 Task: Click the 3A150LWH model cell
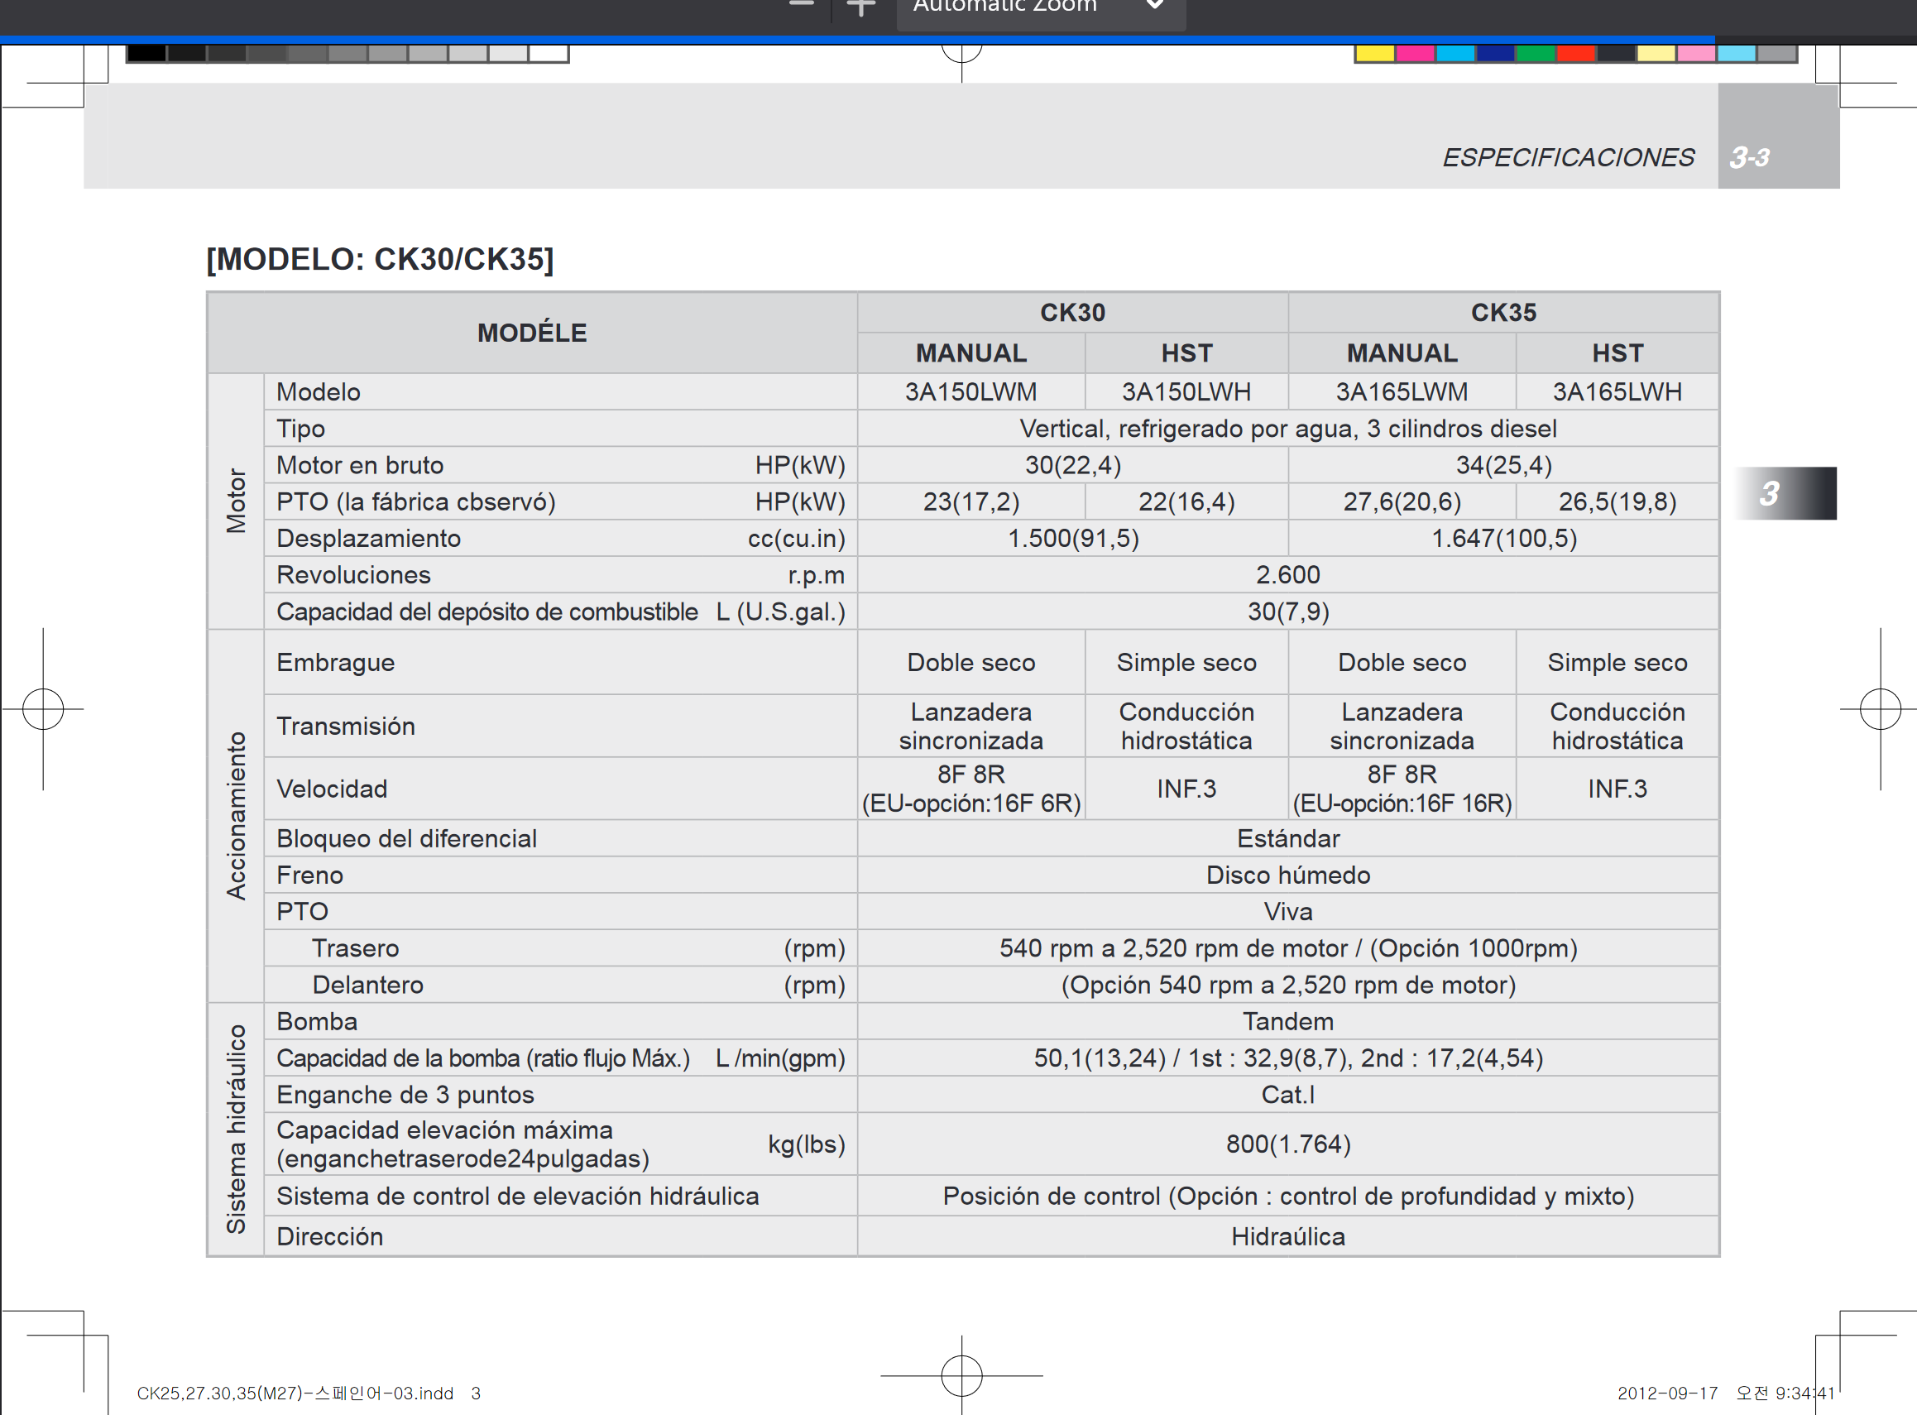(x=1186, y=392)
